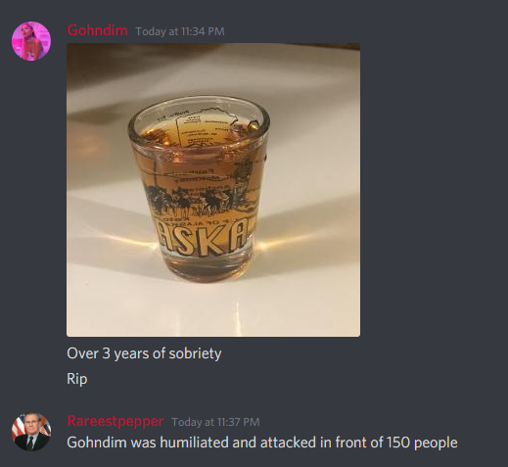Open Gohndim's pink profile avatar
The image size is (508, 467).
(x=31, y=41)
